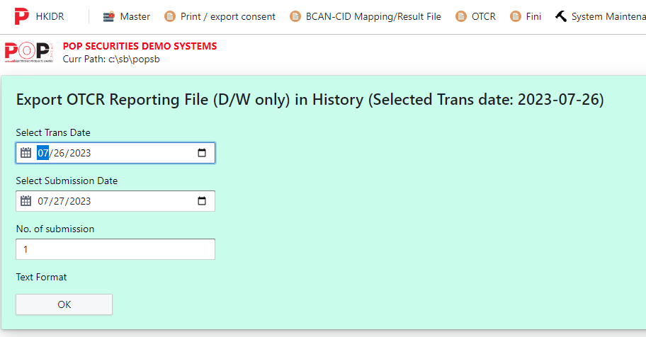
Task: Open date picker for Select Submission Date
Action: (x=201, y=201)
